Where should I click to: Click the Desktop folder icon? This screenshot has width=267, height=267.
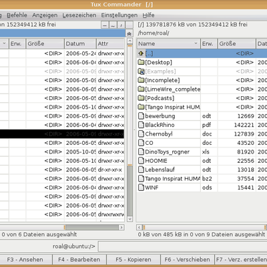141,62
